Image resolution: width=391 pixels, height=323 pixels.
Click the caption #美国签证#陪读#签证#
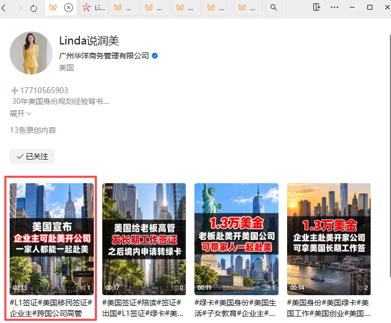tap(142, 308)
